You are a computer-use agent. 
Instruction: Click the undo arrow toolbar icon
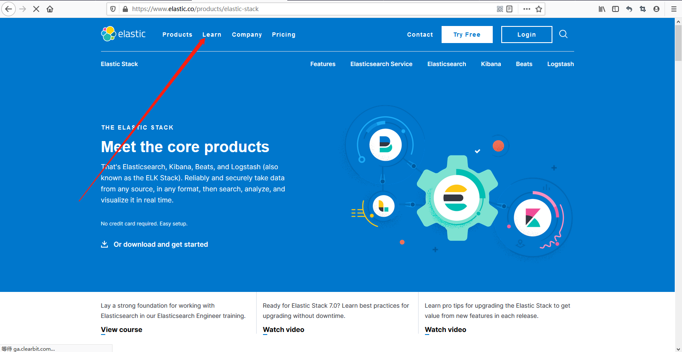click(629, 9)
